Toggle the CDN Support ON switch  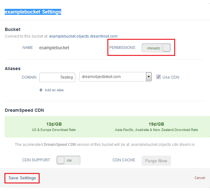[68, 160]
